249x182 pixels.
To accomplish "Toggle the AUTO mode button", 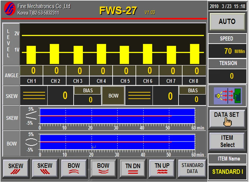I will (227, 22).
